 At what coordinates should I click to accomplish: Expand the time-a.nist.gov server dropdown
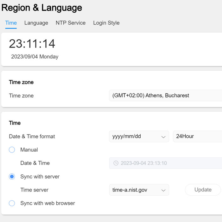tap(139, 190)
